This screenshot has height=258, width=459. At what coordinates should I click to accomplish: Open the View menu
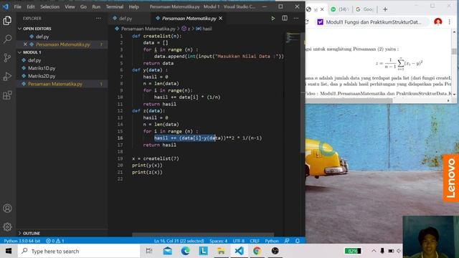(x=70, y=6)
